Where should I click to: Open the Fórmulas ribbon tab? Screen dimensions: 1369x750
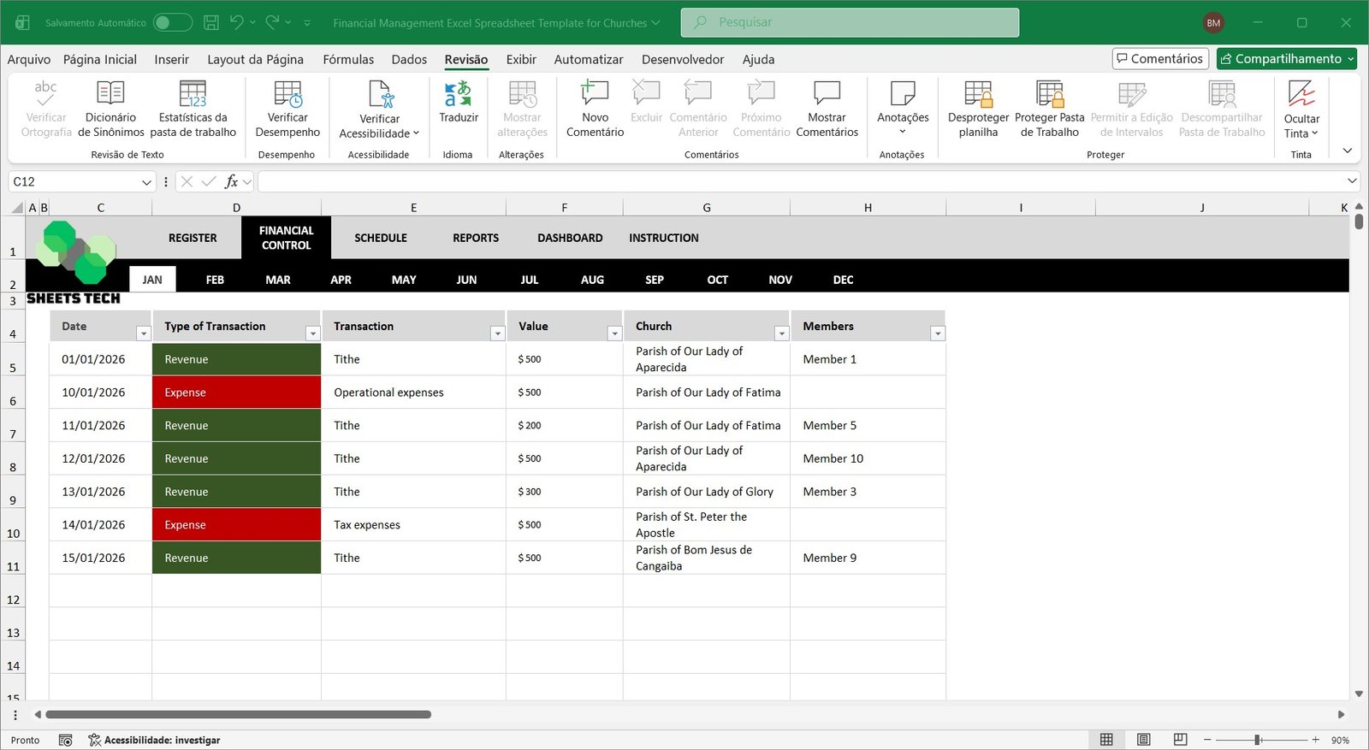tap(348, 59)
